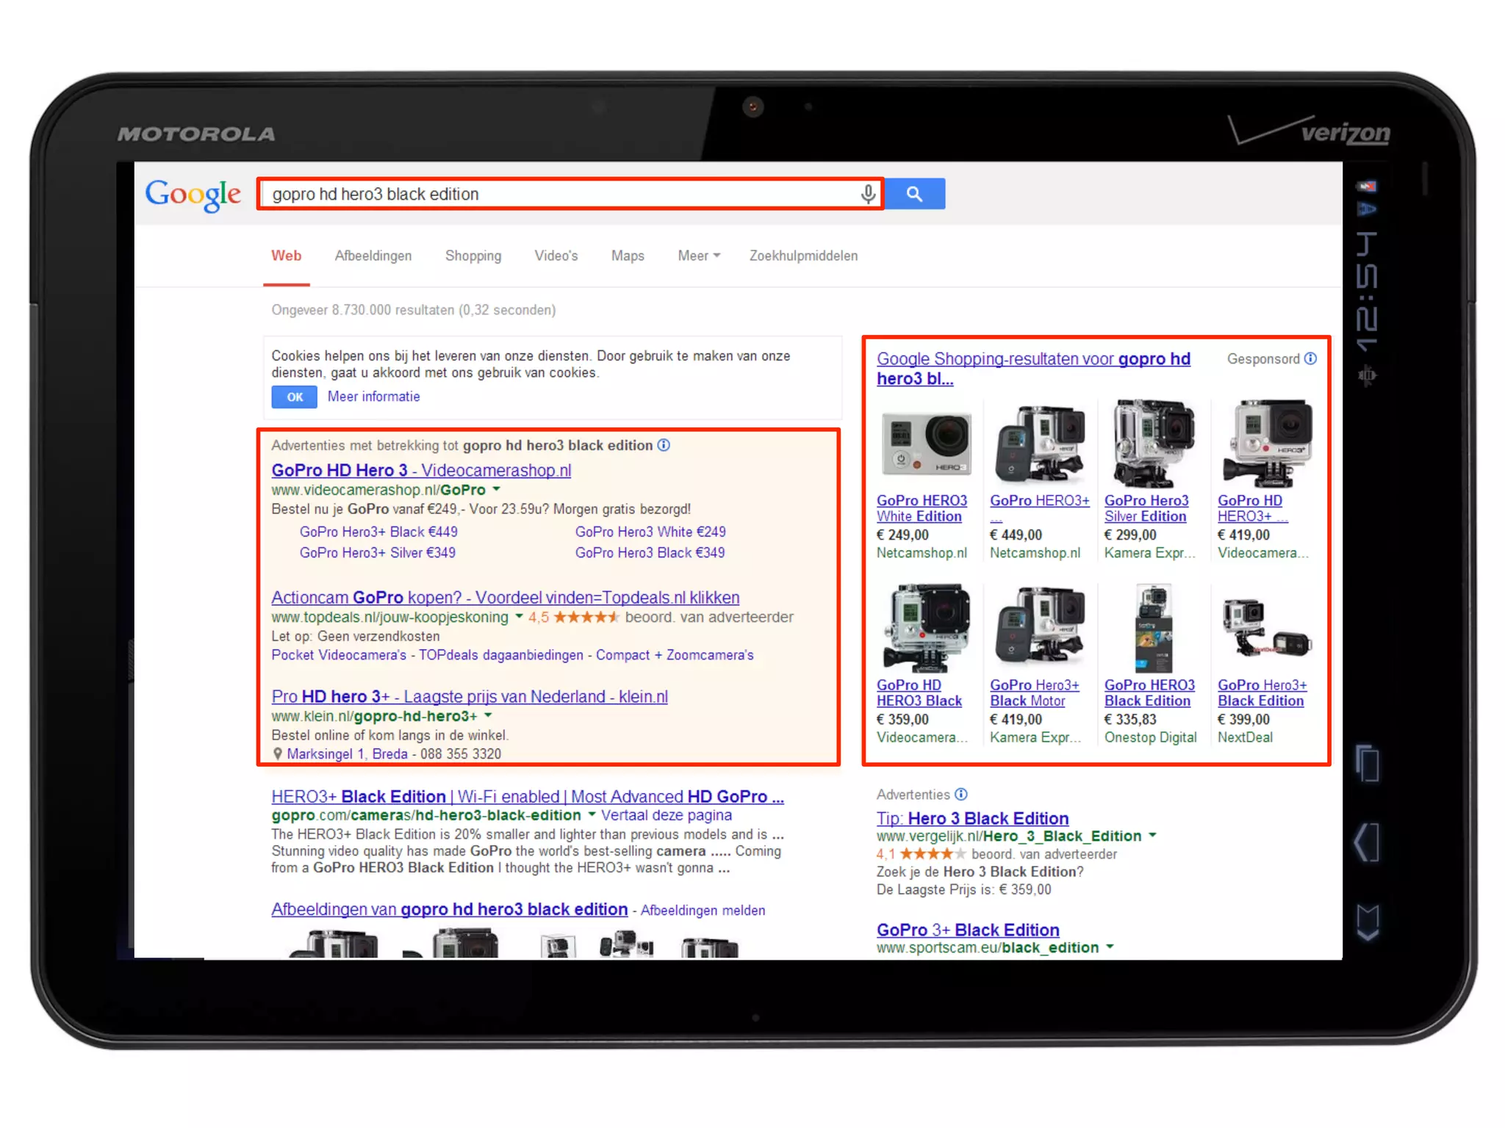Click the Google logo

[x=193, y=194]
